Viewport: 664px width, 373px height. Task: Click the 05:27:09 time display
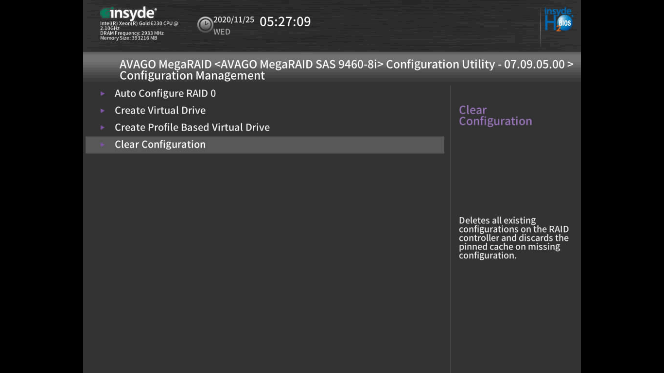[285, 21]
